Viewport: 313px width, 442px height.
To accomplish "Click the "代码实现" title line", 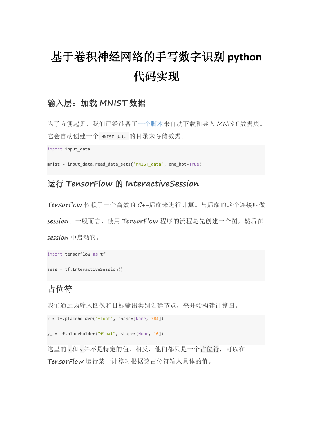I will coord(156,76).
